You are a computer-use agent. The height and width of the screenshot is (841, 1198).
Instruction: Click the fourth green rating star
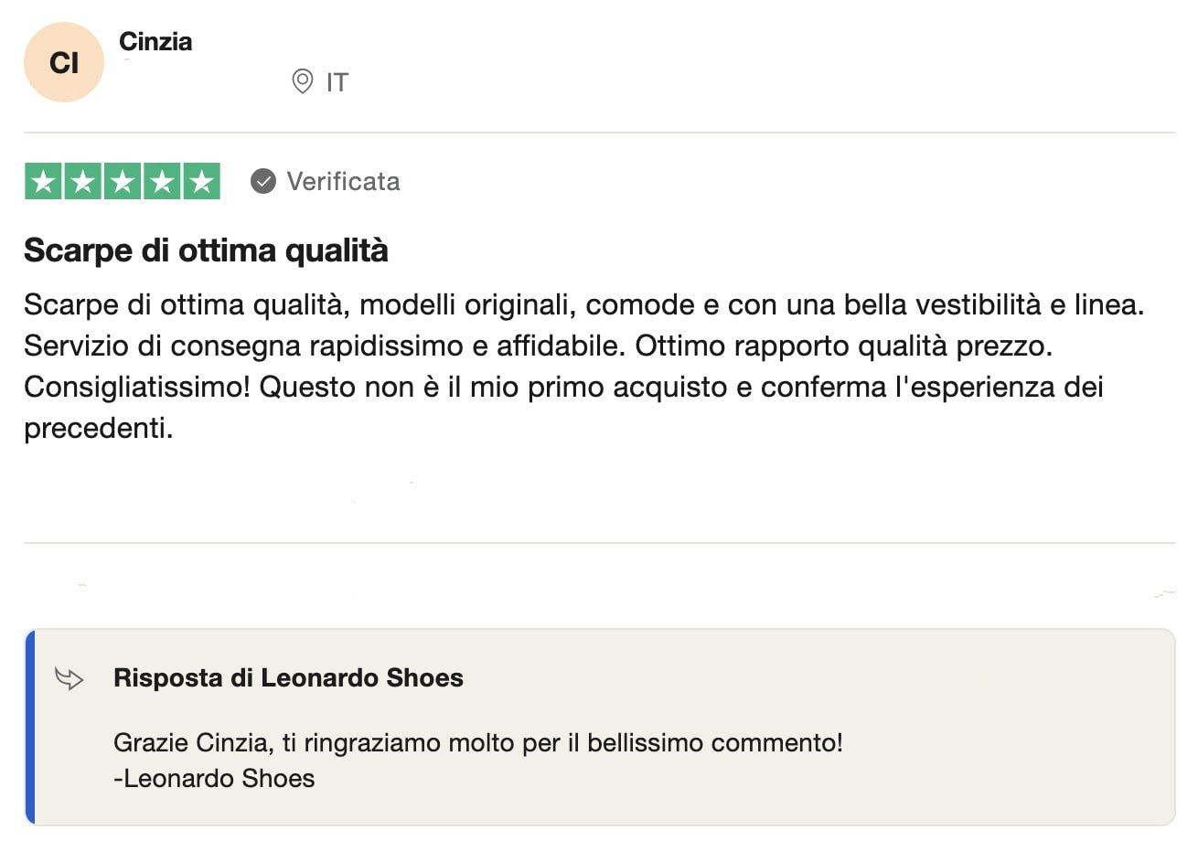click(162, 181)
